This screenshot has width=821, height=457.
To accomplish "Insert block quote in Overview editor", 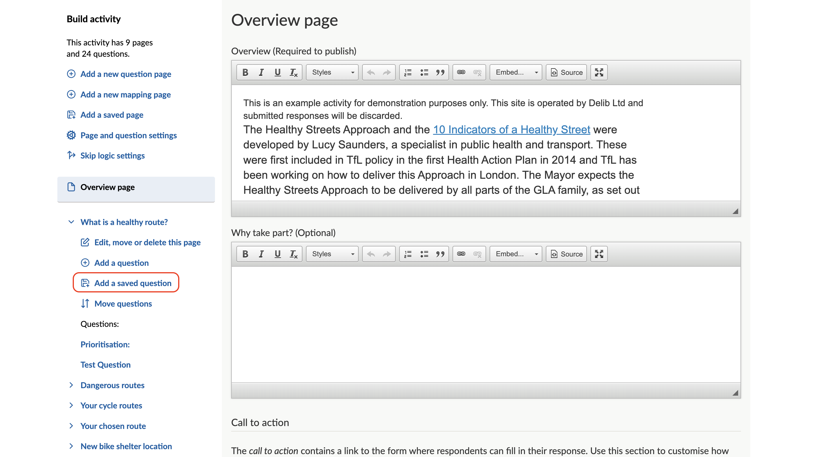I will (440, 72).
